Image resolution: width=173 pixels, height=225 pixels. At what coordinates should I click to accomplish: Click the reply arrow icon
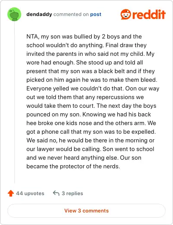tap(56, 193)
